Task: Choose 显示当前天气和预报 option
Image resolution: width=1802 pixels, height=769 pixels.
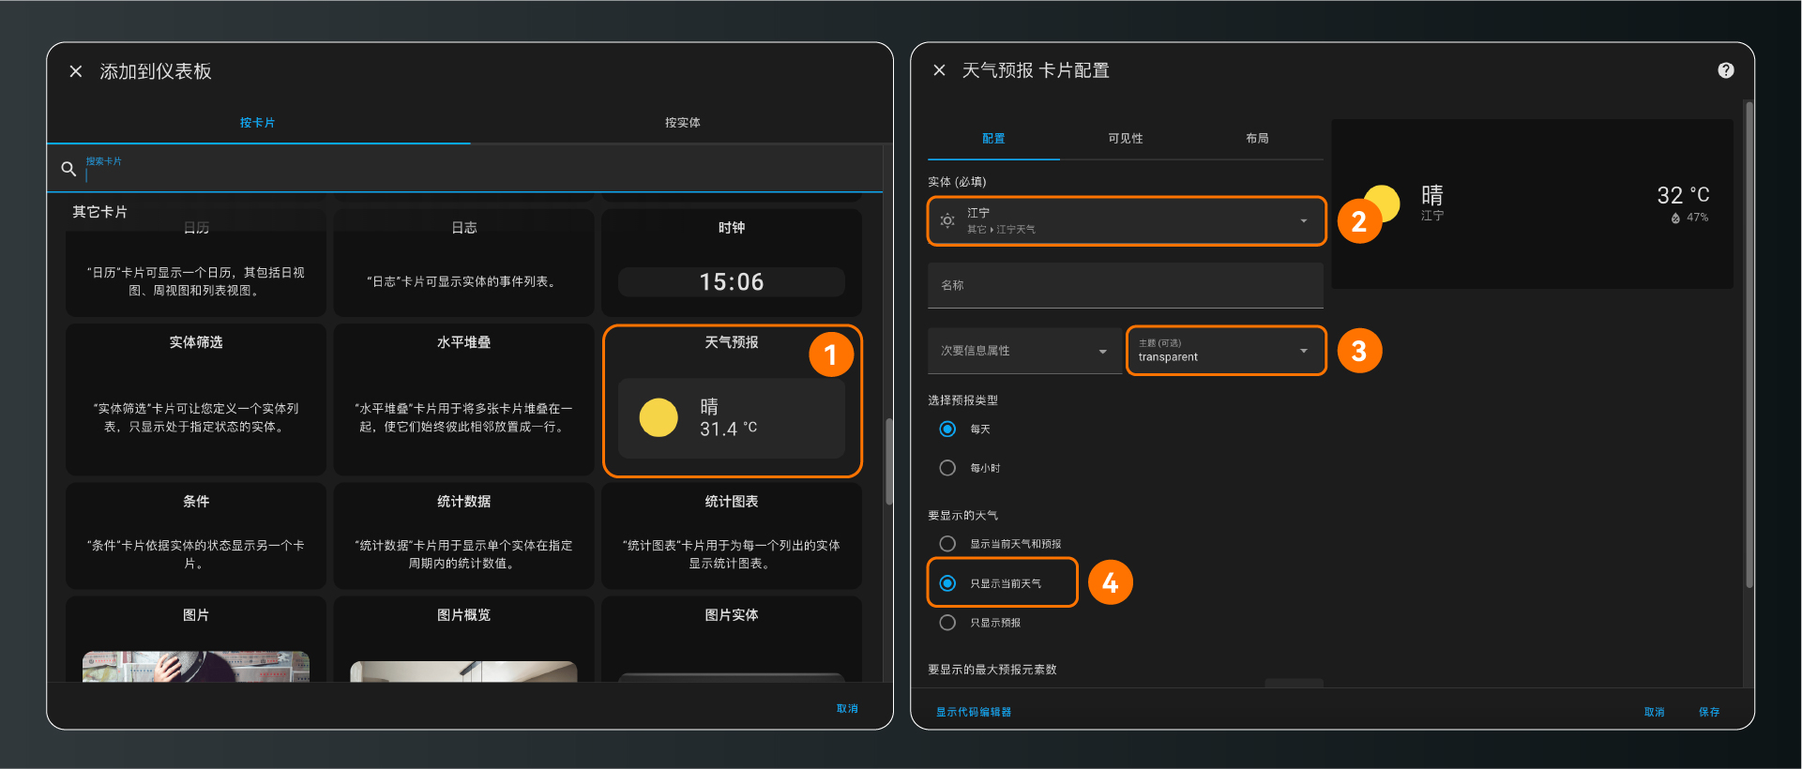Action: pos(947,544)
